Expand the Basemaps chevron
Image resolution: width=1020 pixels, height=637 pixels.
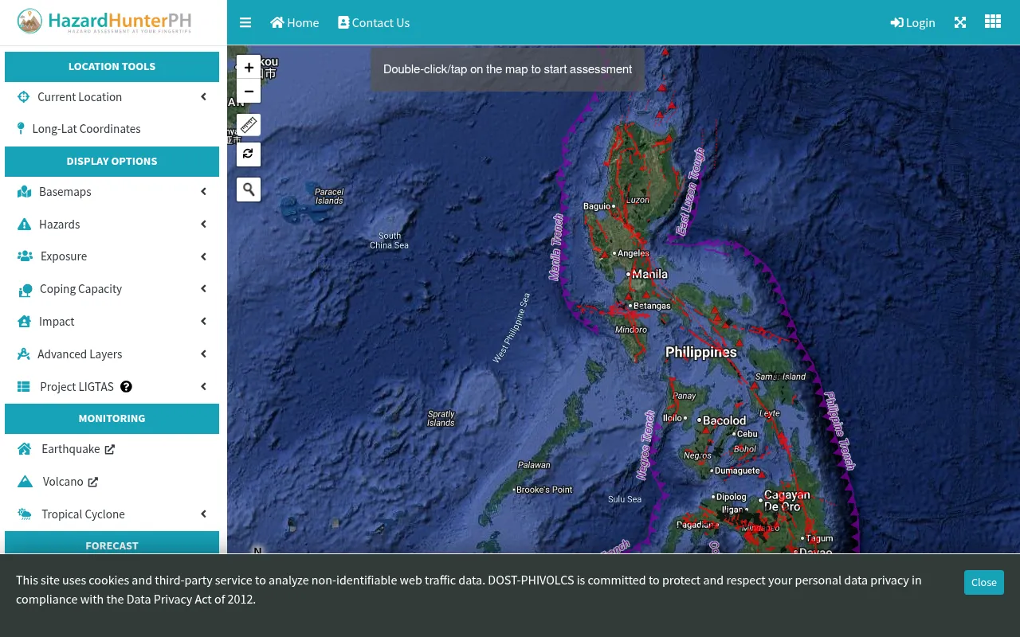pyautogui.click(x=203, y=192)
